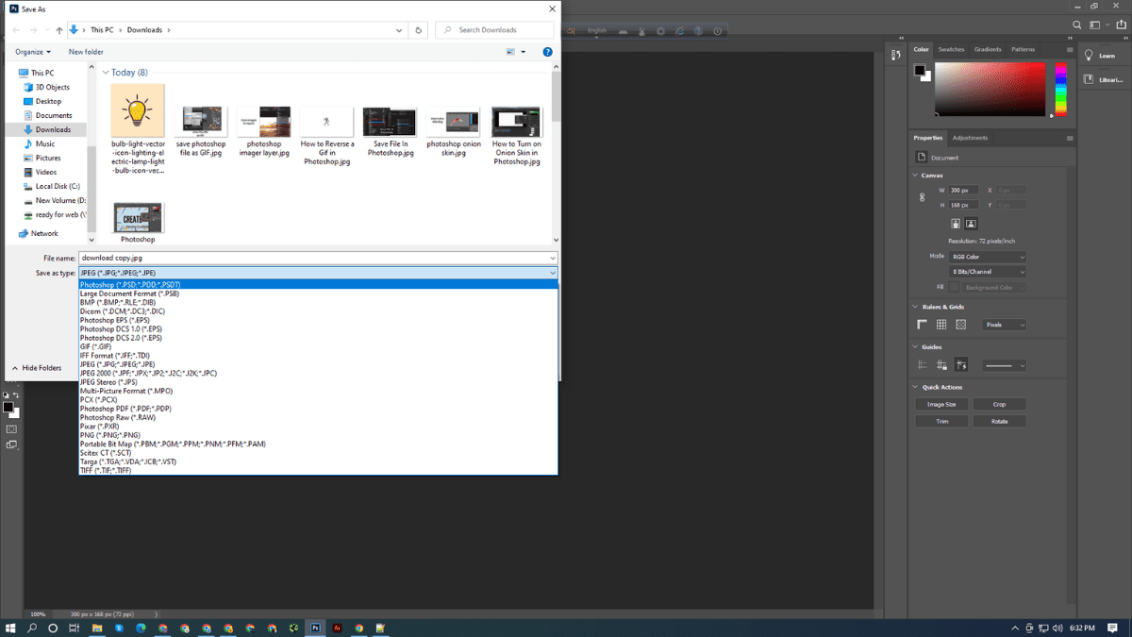
Task: Select Desktop folder in navigation pane
Action: pyautogui.click(x=48, y=101)
